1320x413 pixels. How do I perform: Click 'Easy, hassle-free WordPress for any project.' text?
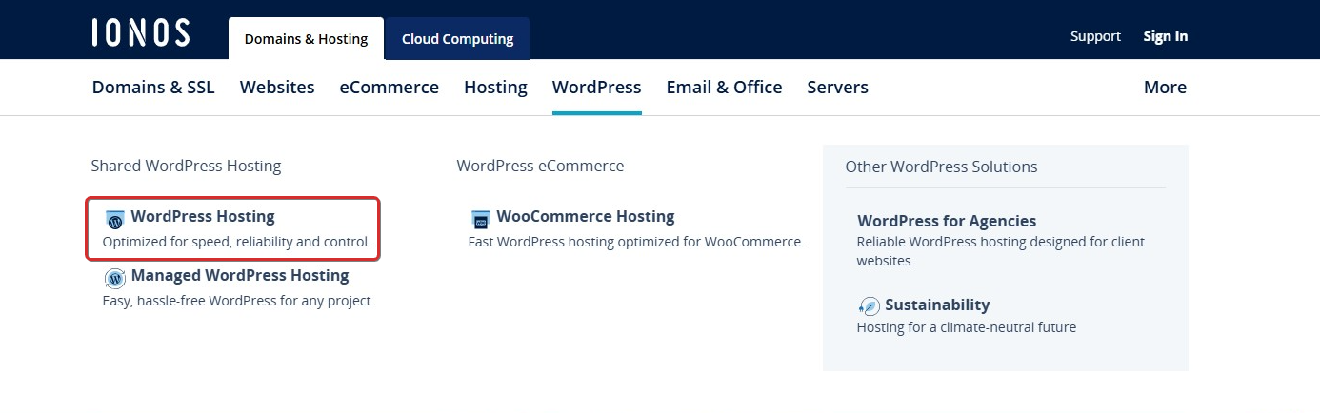tap(238, 301)
